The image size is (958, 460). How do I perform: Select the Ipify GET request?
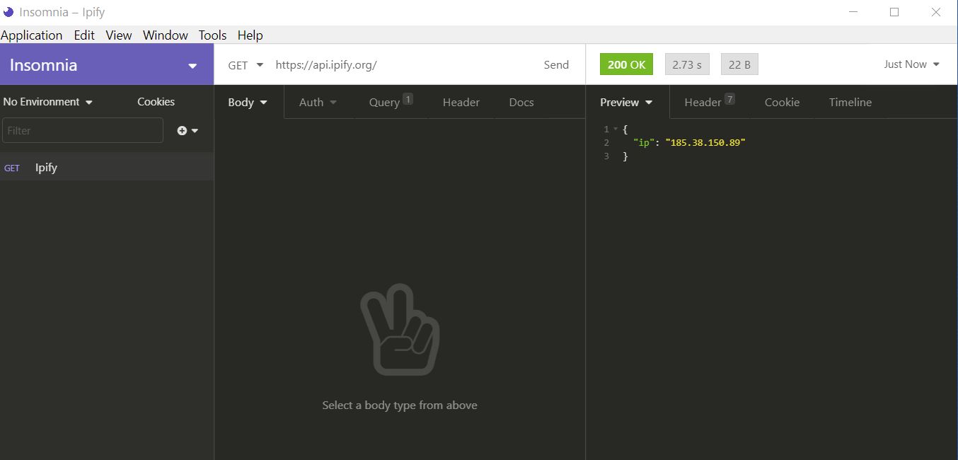click(107, 168)
